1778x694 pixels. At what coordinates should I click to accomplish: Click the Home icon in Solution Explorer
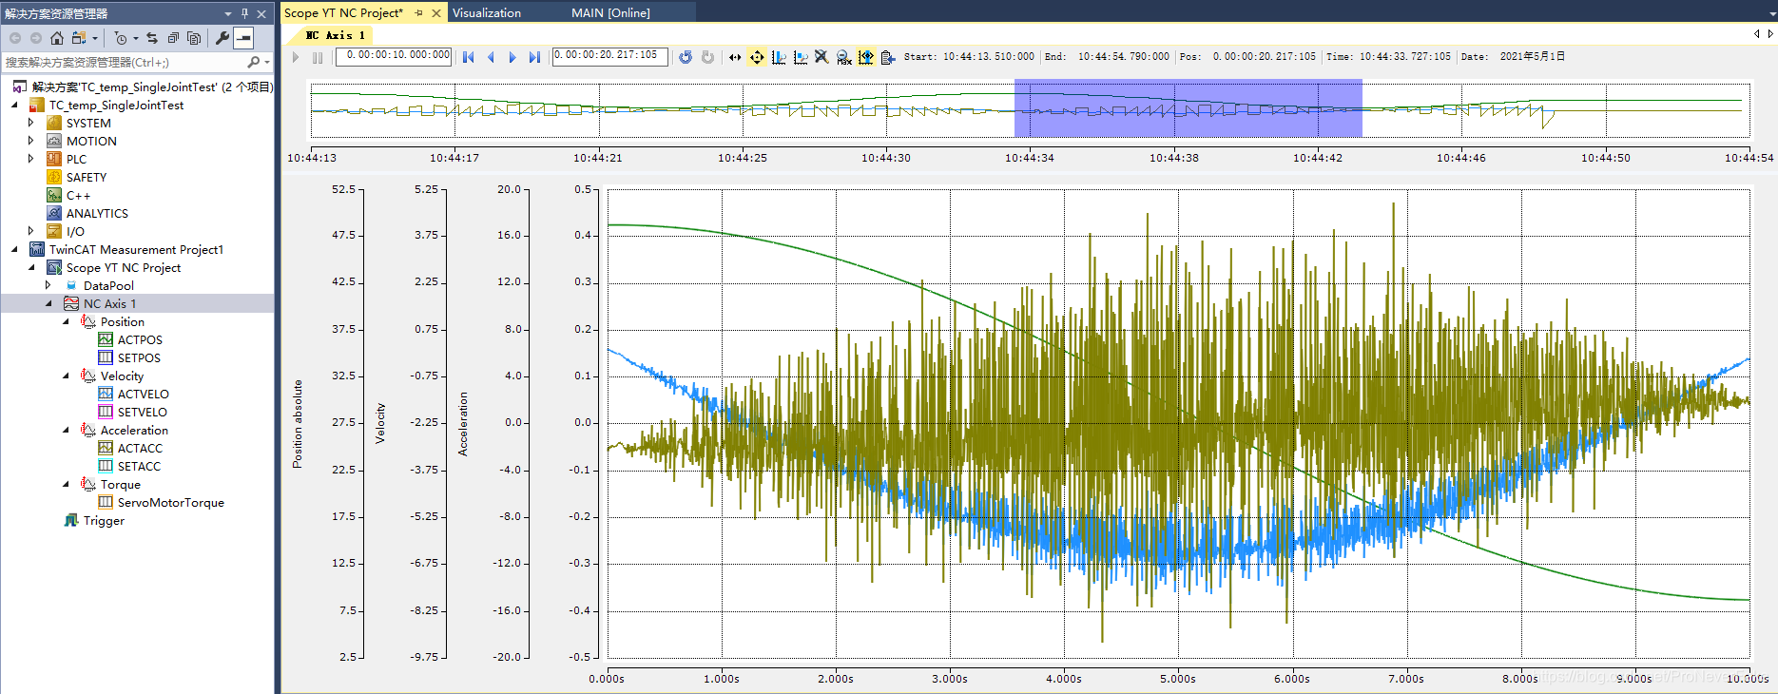tap(57, 38)
